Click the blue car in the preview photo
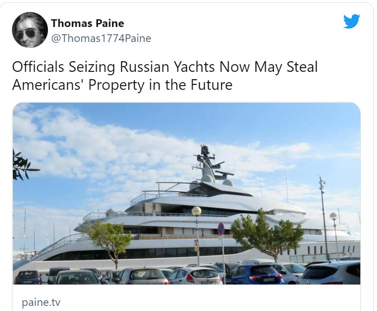The image size is (377, 311). pyautogui.click(x=255, y=274)
